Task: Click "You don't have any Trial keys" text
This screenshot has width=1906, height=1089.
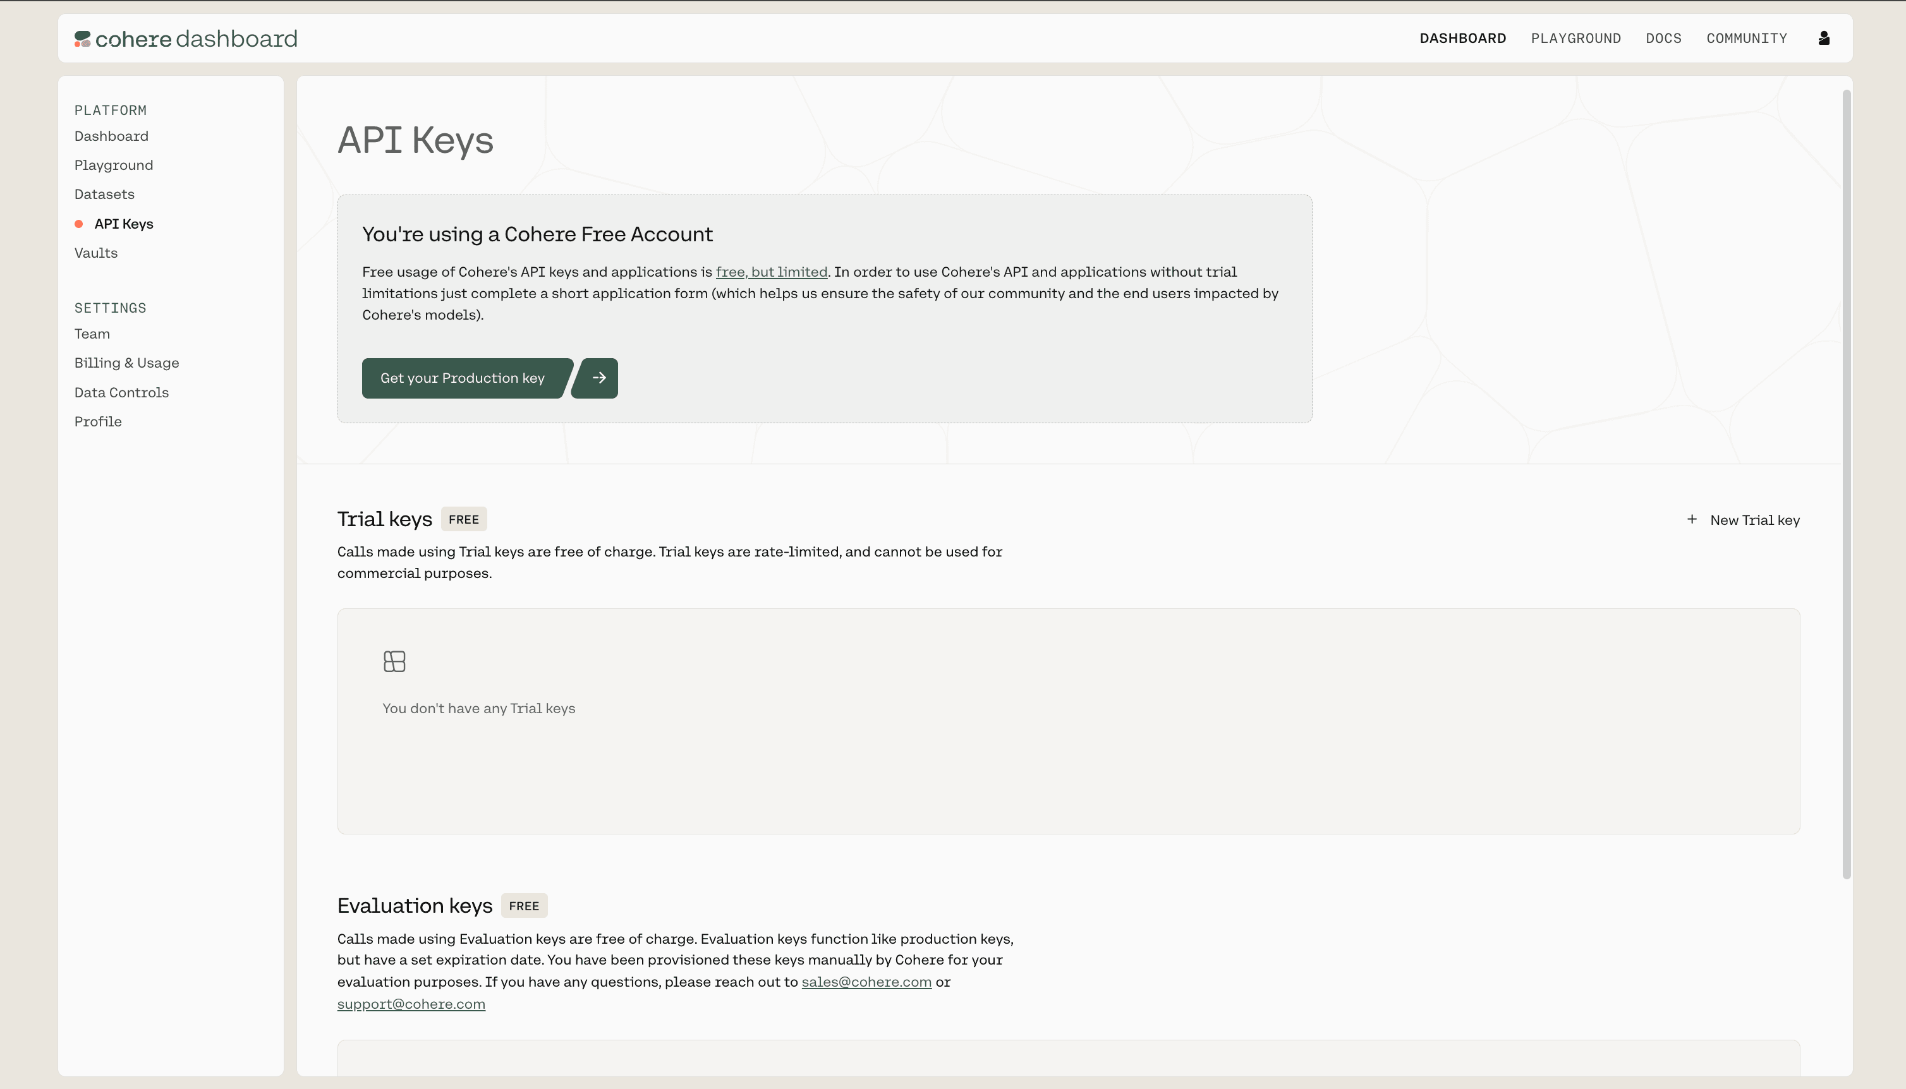Action: [479, 708]
